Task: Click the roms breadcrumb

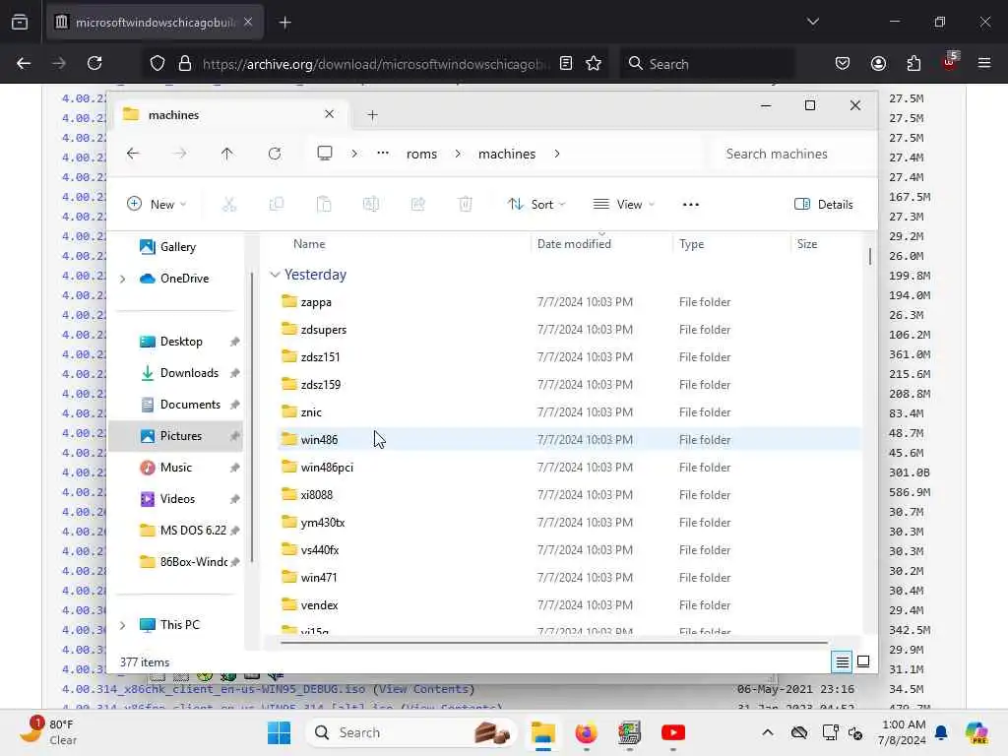Action: [x=421, y=154]
